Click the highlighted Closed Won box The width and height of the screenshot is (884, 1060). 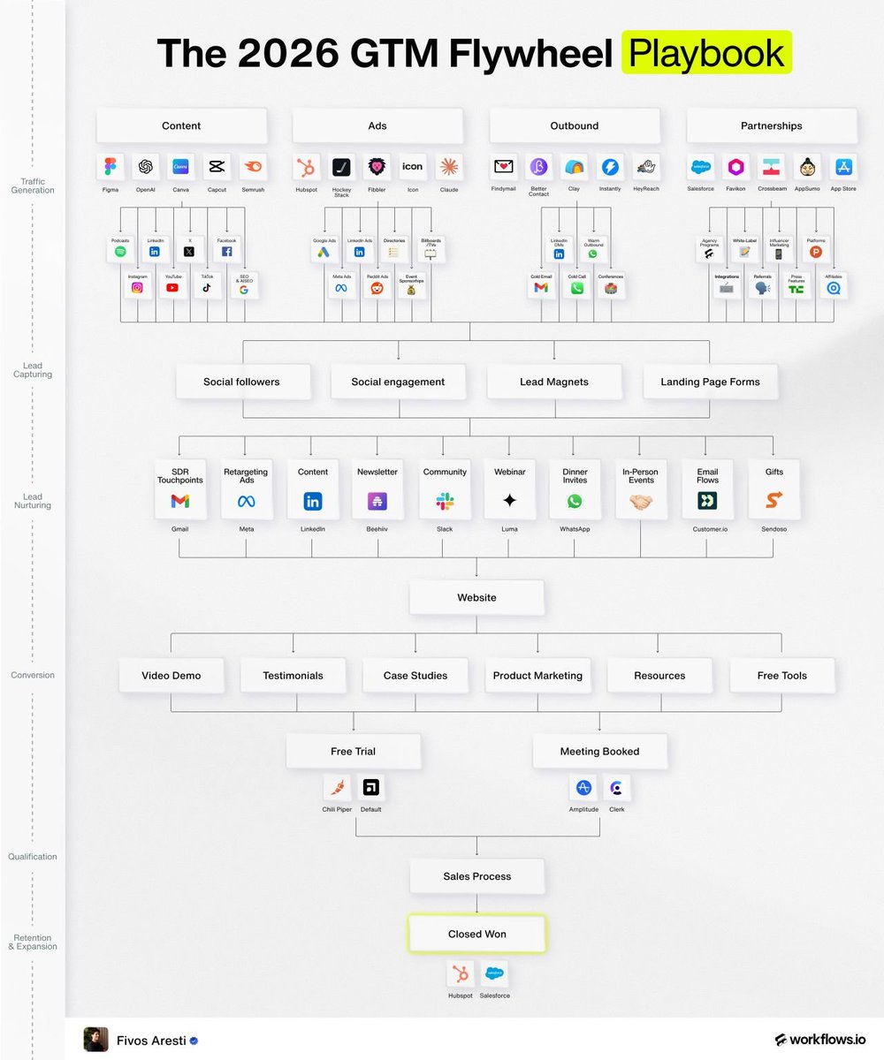[x=476, y=934]
